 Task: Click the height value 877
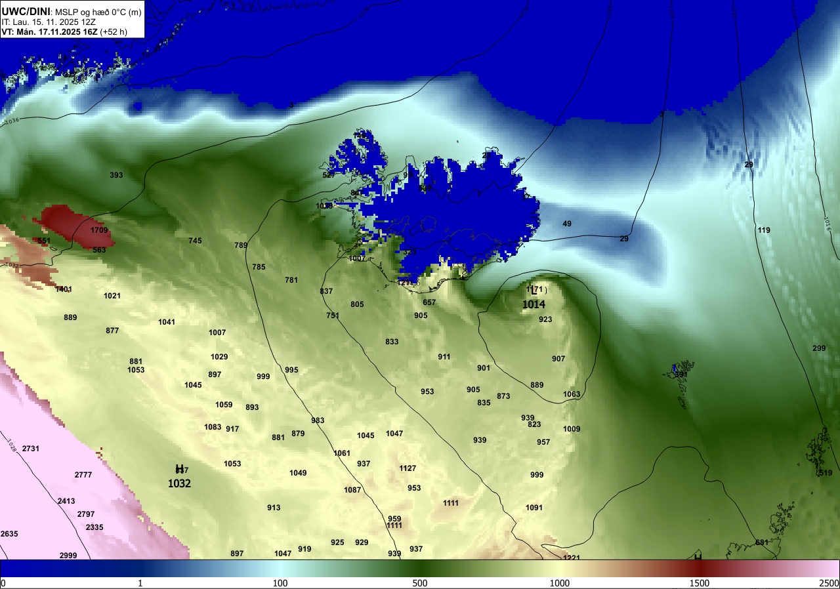[112, 331]
